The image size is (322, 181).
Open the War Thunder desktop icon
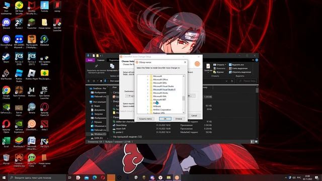click(6, 74)
